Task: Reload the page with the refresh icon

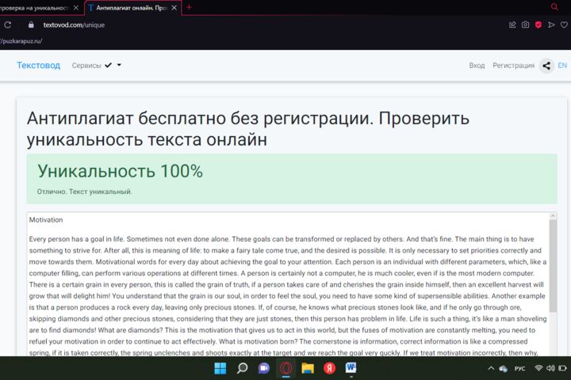Action: pos(7,25)
